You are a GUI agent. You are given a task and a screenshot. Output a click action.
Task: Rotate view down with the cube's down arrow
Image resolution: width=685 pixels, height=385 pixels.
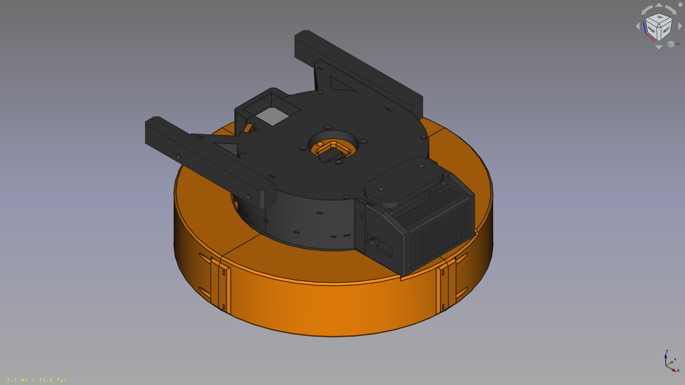[659, 47]
